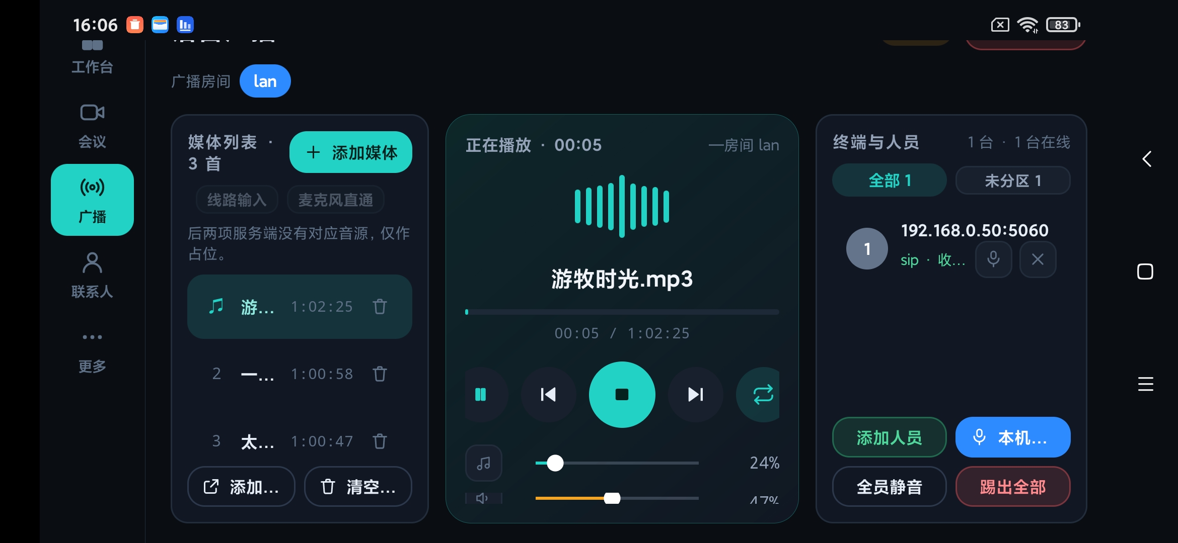Select the 广播 broadcast sidebar item
This screenshot has height=543, width=1178.
pos(92,200)
